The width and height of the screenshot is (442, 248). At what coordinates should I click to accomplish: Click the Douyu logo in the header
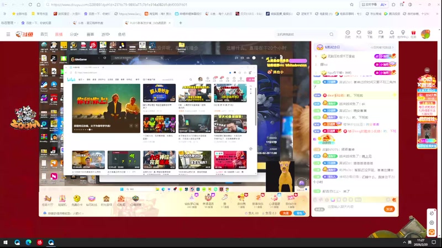click(x=24, y=34)
